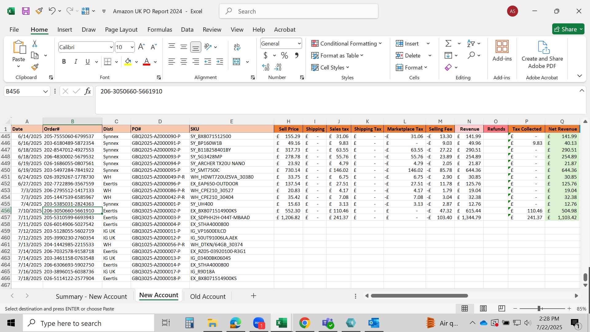Apply Percent Style format
This screenshot has height=332, width=590.
click(285, 56)
